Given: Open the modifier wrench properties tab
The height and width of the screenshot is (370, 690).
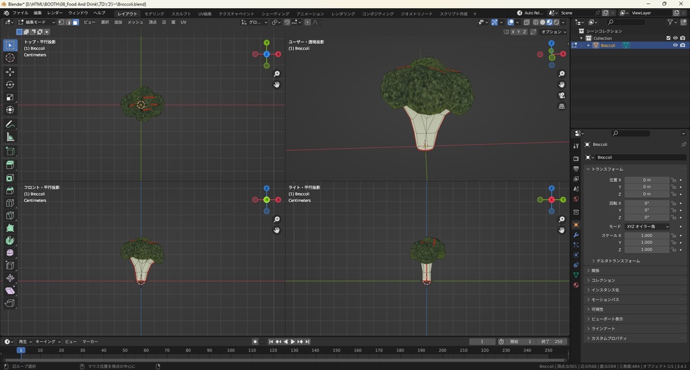Looking at the screenshot, I should 576,235.
